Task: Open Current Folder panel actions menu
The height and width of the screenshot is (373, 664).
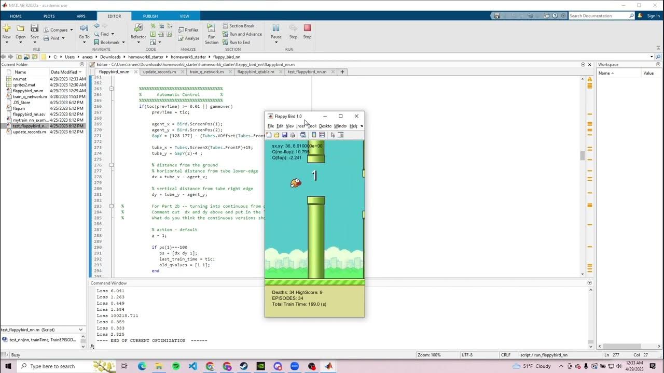Action: [81, 65]
